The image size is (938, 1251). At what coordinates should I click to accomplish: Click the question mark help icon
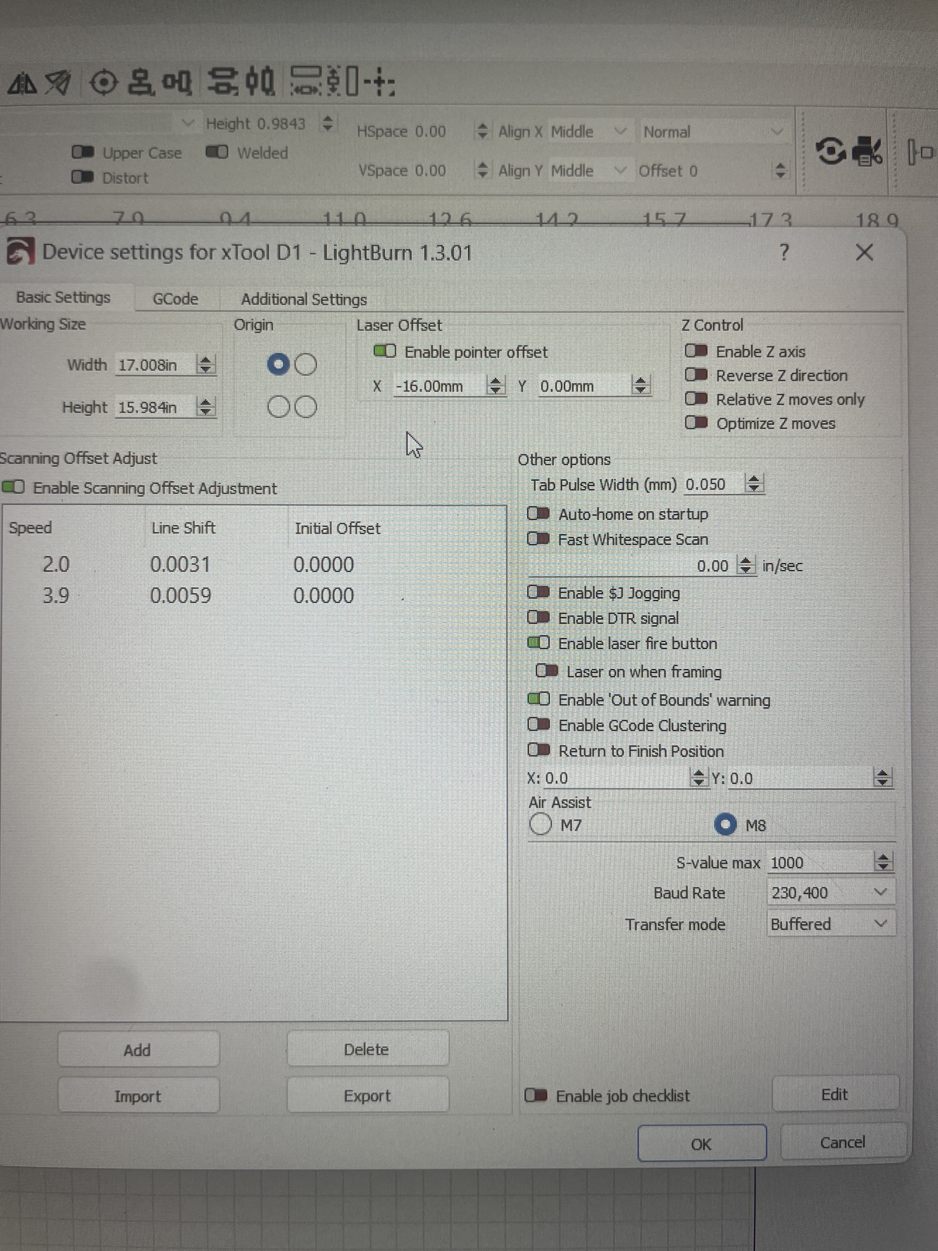(x=784, y=253)
